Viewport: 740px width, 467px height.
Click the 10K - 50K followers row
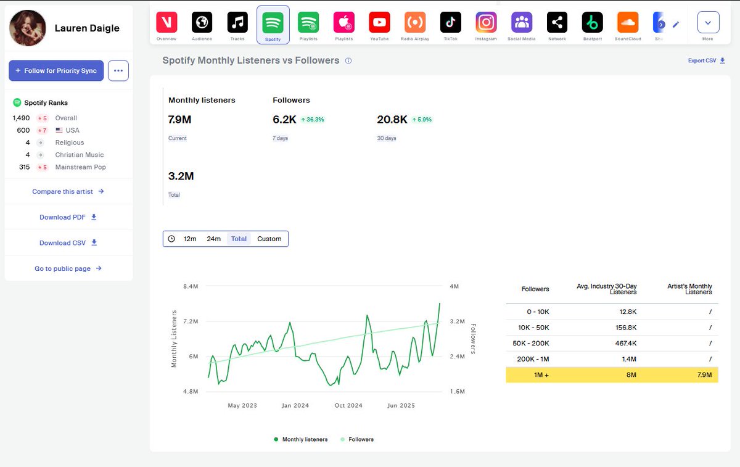pos(612,328)
